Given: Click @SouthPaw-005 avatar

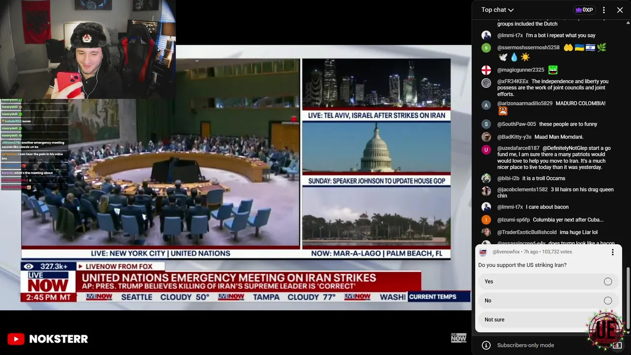Looking at the screenshot, I should tap(486, 124).
